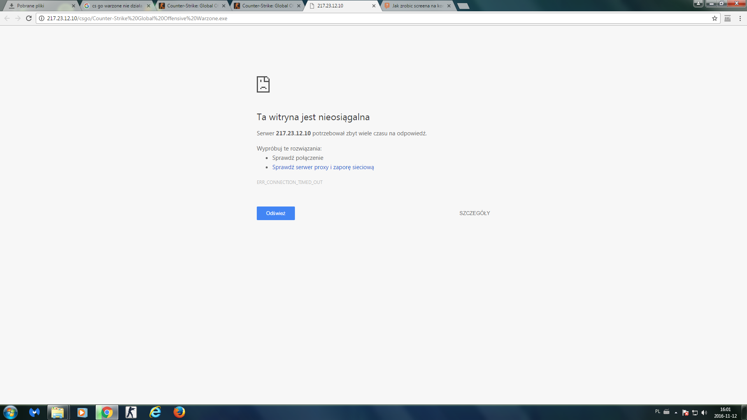Click the volume icon in system tray
747x420 pixels.
[704, 413]
